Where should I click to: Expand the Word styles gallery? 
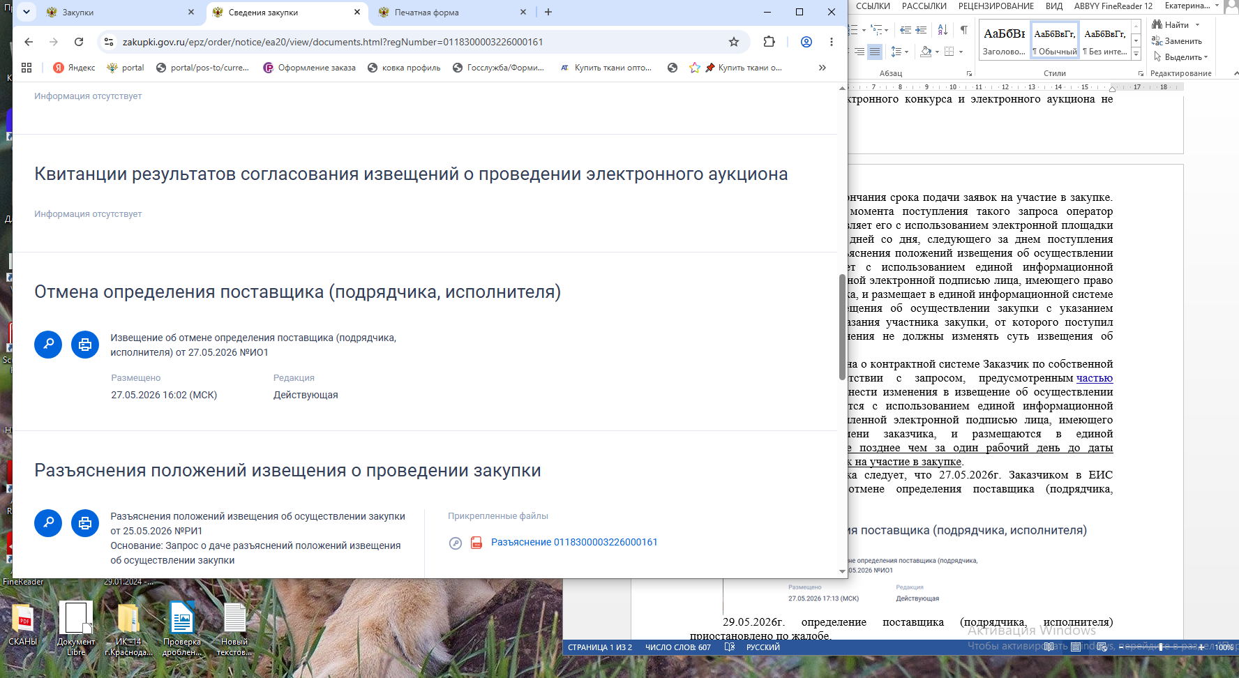pos(1136,54)
